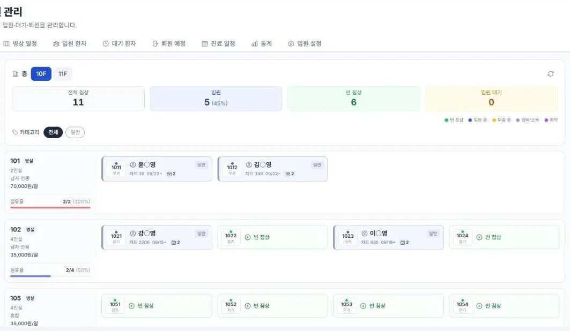570x331 pixels.
Task: Click the plus icon on bed 1024
Action: tap(479, 237)
